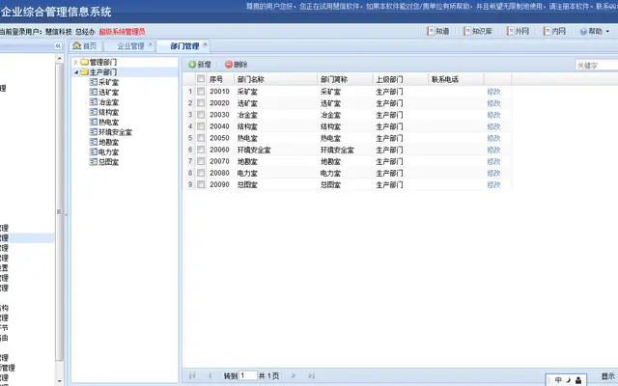The height and width of the screenshot is (386, 618).
Task: Open the 知道 toolbar item
Action: [438, 31]
